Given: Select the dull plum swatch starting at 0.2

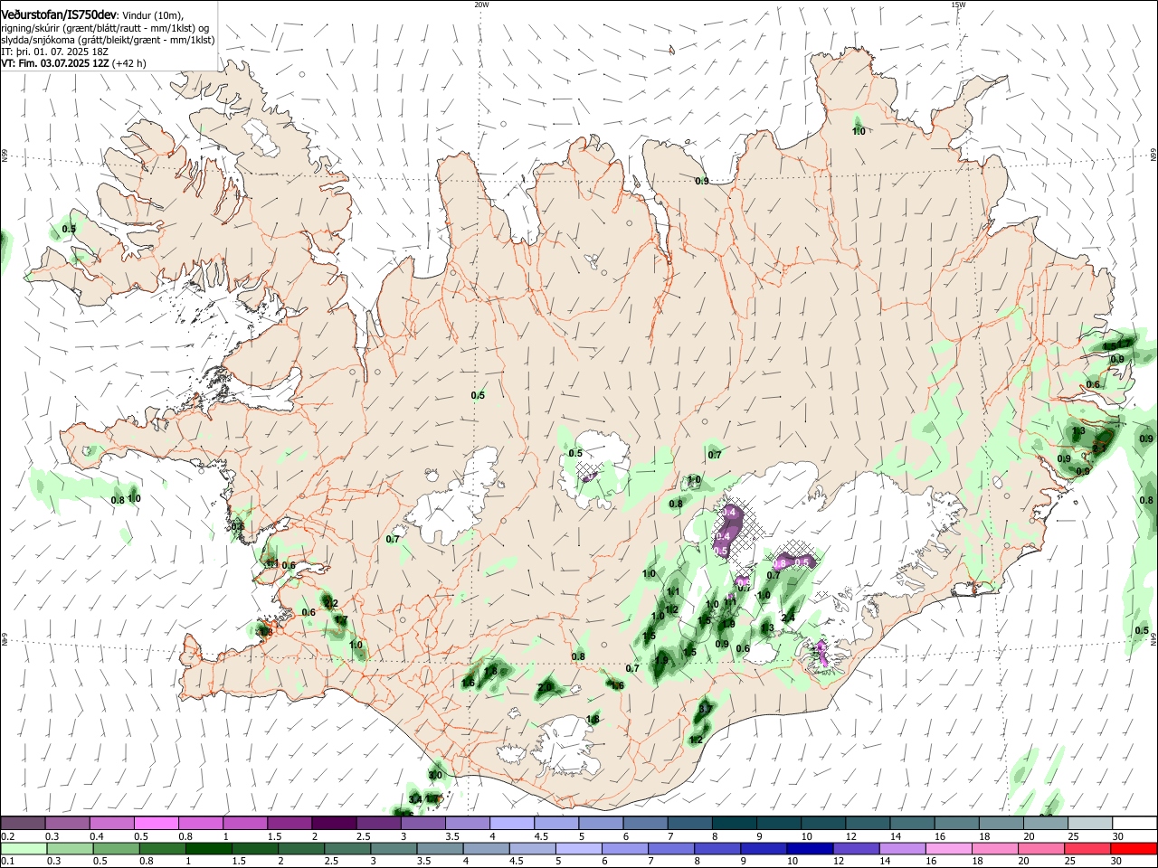Looking at the screenshot, I should coord(23,823).
